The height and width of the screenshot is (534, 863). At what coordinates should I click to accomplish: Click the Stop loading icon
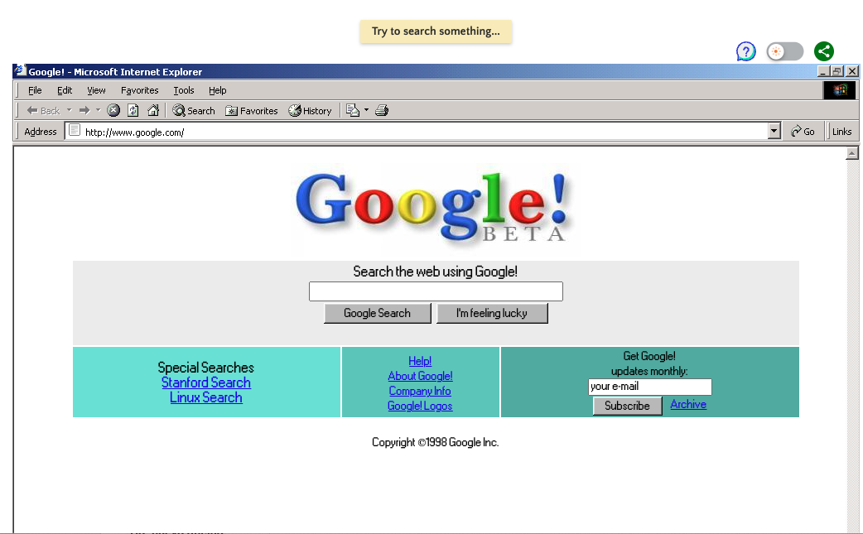point(113,111)
